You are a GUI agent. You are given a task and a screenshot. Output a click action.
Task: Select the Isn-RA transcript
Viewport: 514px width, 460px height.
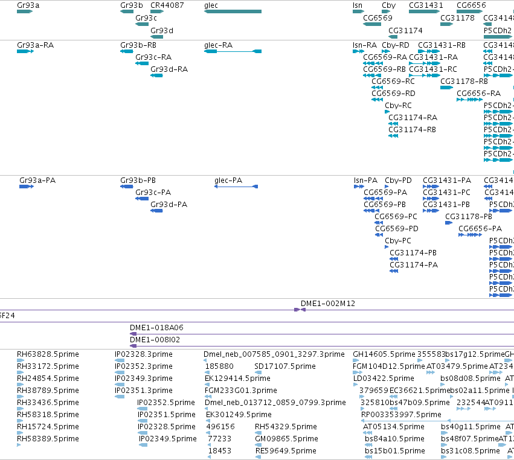click(365, 45)
